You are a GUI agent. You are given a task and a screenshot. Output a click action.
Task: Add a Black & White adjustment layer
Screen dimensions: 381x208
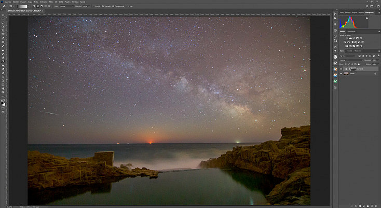[x=352, y=42]
